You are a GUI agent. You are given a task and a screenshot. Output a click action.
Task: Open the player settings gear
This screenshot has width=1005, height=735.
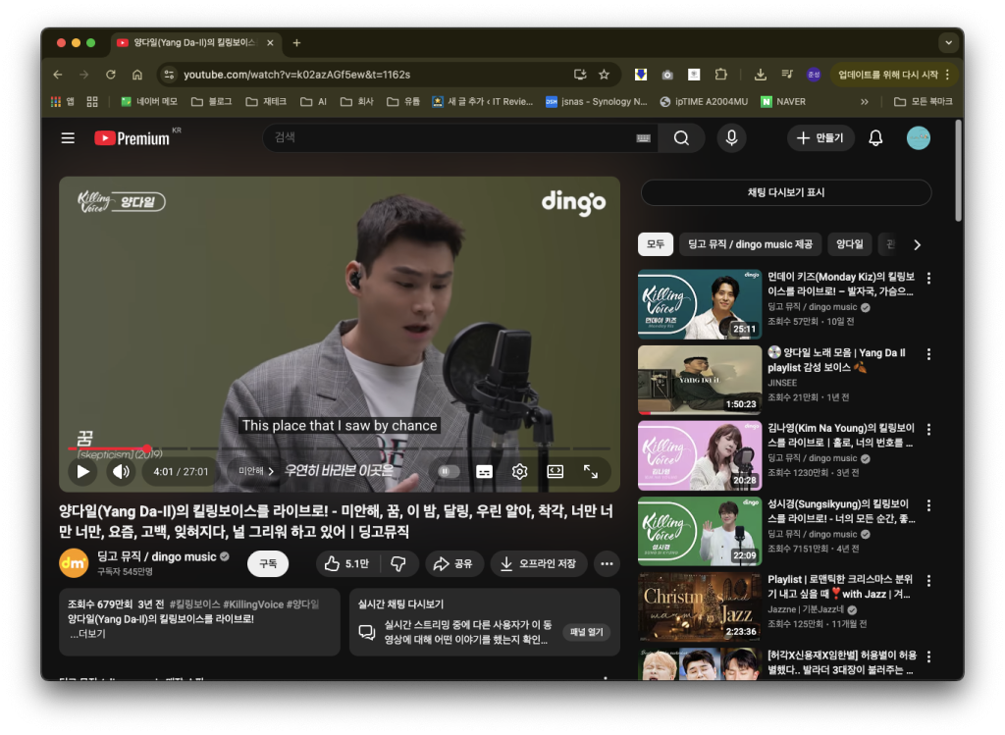click(x=519, y=472)
